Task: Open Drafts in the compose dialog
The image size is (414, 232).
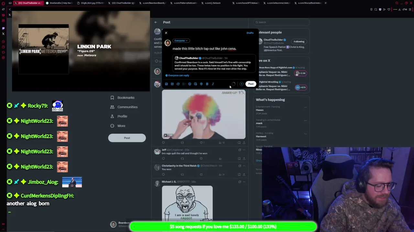Action: click(250, 33)
